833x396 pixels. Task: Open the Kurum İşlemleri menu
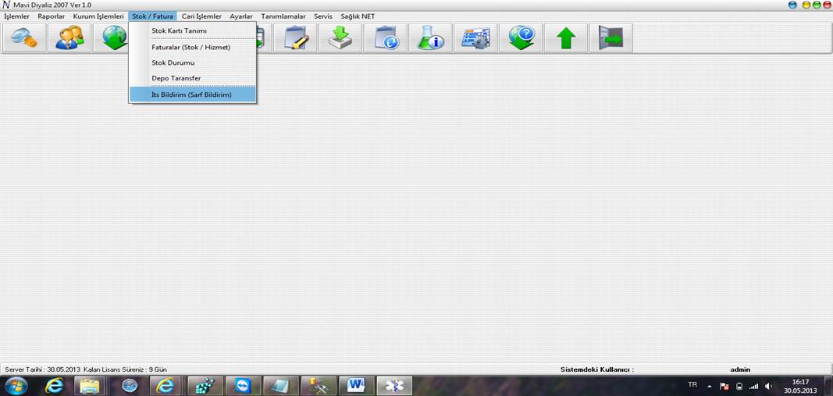[98, 16]
